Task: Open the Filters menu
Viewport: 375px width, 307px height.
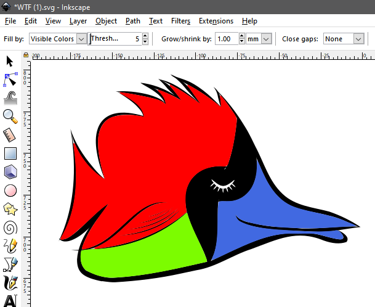Action: (x=180, y=21)
